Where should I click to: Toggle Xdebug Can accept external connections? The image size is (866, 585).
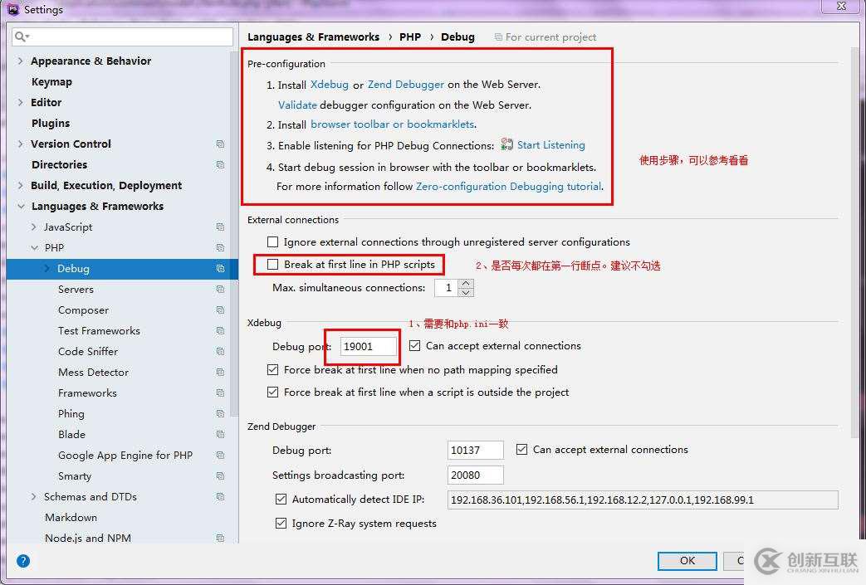click(x=415, y=345)
